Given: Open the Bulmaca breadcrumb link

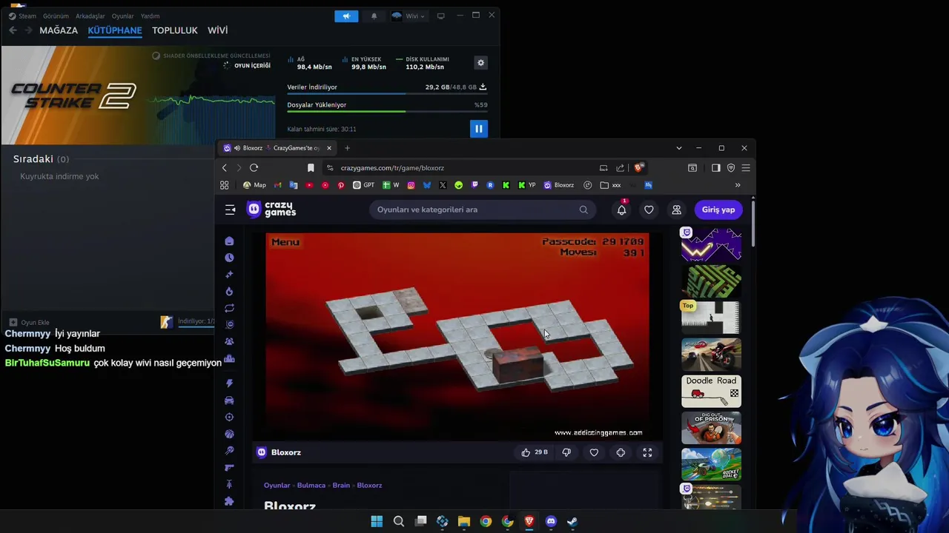Looking at the screenshot, I should (311, 486).
